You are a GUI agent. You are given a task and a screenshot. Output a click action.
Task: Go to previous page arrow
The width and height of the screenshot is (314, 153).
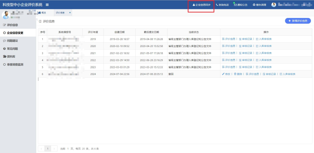pyautogui.click(x=41, y=149)
